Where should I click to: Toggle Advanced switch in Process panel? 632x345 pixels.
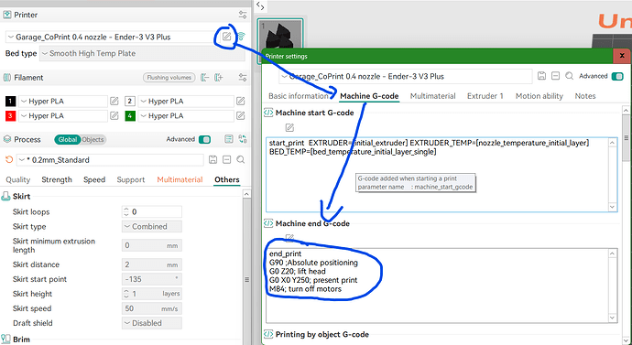205,139
